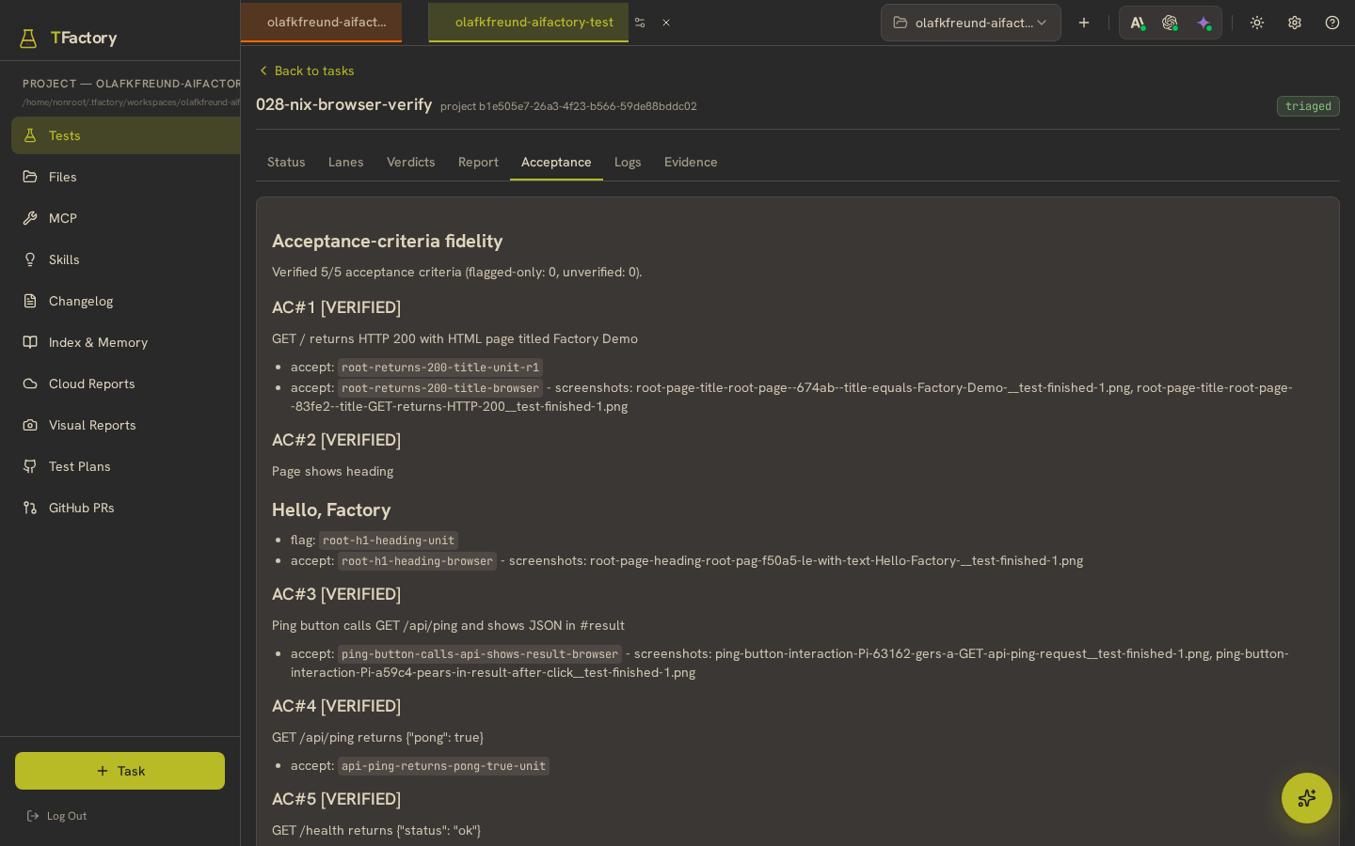
Task: Click the project ID b1e505e7 text
Action: [568, 106]
